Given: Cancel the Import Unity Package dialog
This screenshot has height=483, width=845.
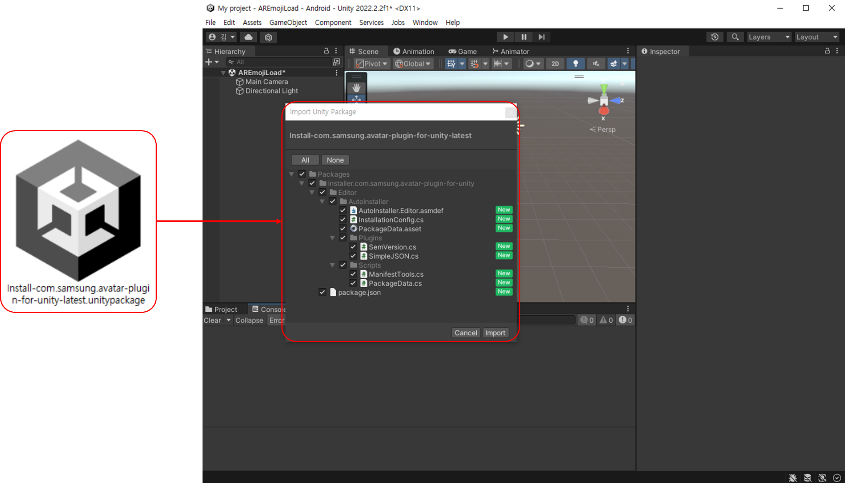Looking at the screenshot, I should (466, 333).
